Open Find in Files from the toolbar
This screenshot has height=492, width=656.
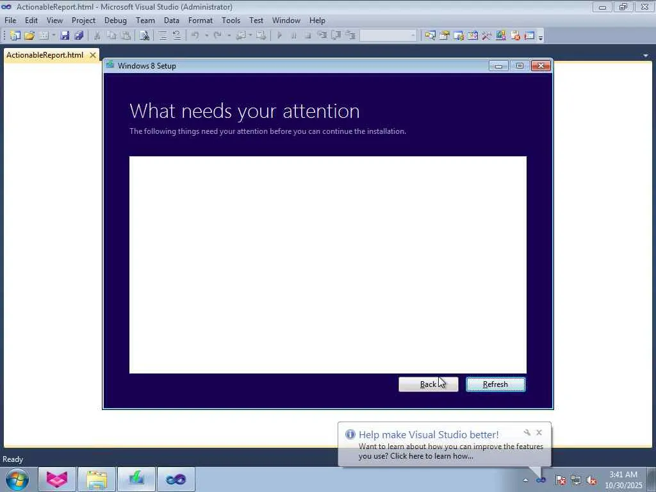coord(144,36)
